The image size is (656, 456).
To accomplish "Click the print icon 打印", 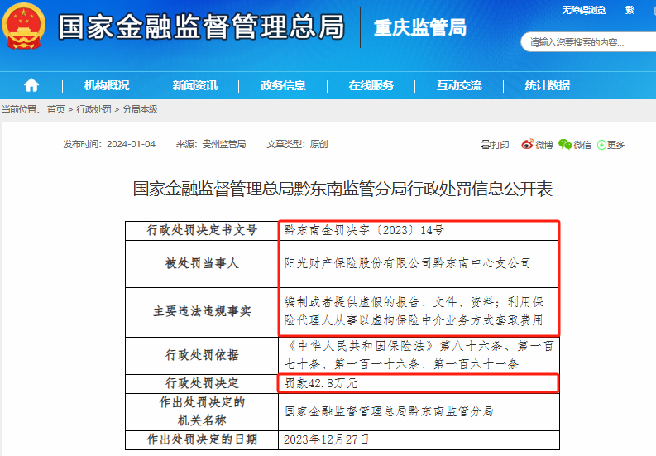I will tap(495, 145).
